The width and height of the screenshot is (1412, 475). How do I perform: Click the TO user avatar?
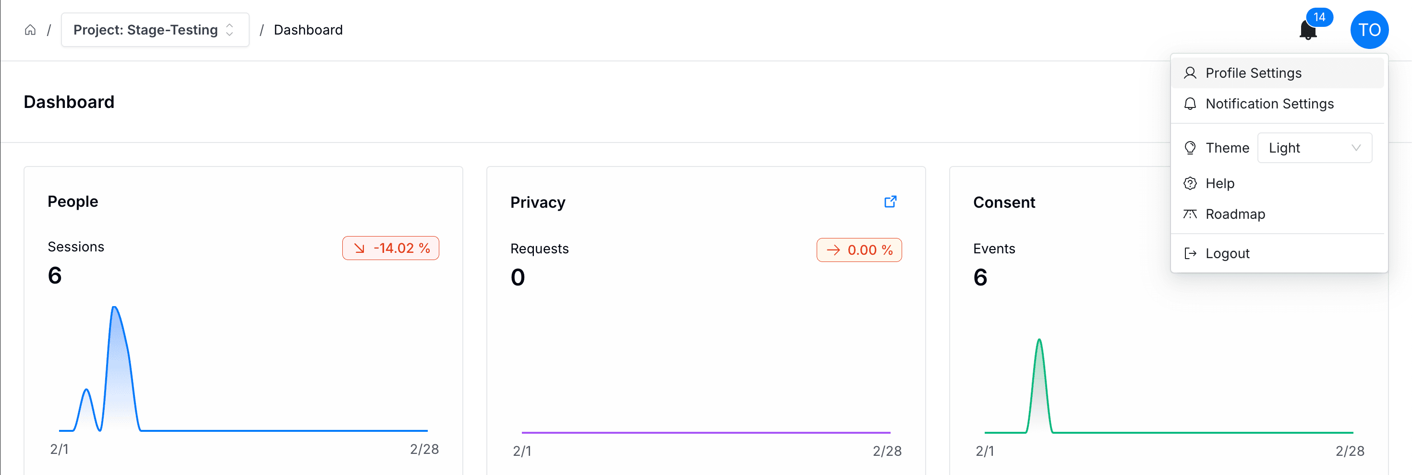coord(1369,30)
